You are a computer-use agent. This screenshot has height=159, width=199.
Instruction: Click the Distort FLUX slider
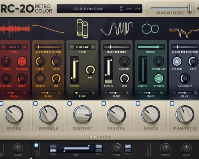pyautogui.click(x=82, y=93)
